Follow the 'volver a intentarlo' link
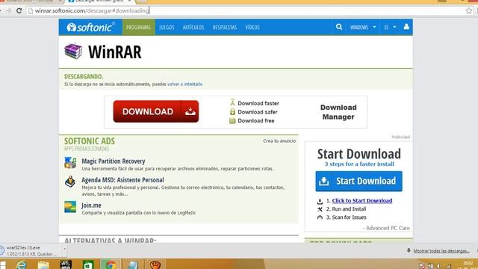 click(184, 84)
